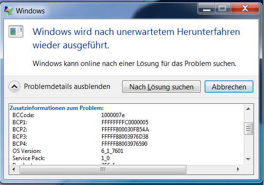Minimize the Windows dialog
This screenshot has width=264, height=185.
pos(207,9)
